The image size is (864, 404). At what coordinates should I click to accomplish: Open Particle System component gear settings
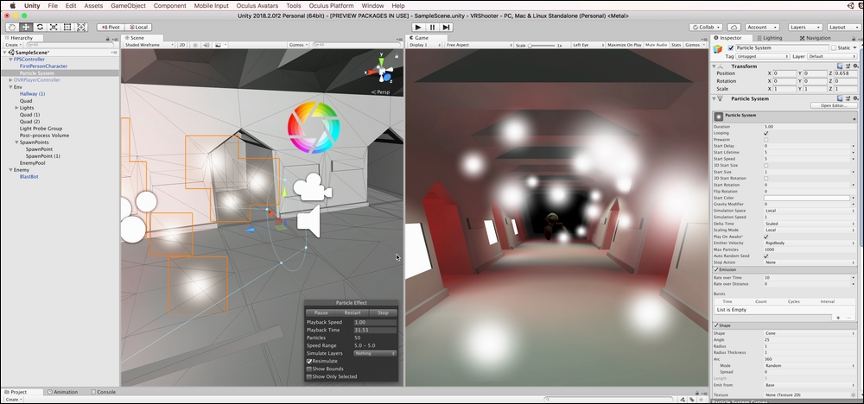854,98
